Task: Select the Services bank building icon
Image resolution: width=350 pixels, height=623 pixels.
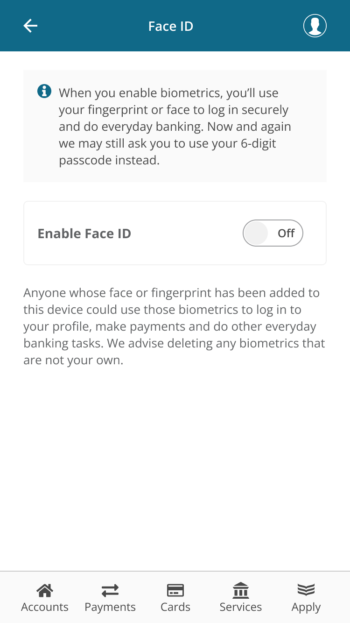Action: [x=240, y=590]
